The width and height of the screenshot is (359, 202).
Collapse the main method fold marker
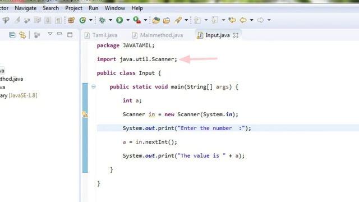click(x=94, y=86)
